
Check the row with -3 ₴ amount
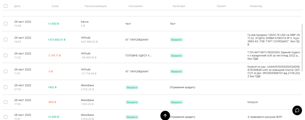(x=6, y=71)
